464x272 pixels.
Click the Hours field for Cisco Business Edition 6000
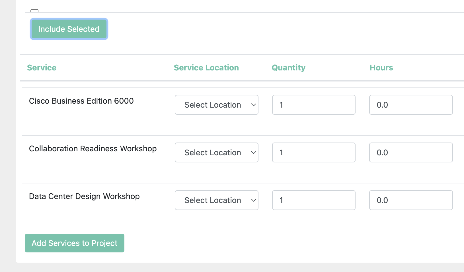pyautogui.click(x=411, y=105)
